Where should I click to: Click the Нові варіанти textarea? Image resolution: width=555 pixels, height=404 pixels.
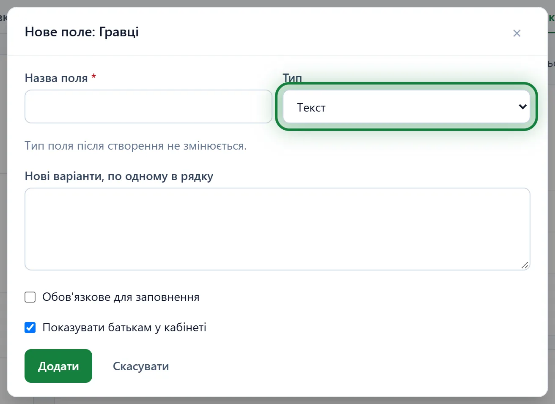[x=277, y=229]
